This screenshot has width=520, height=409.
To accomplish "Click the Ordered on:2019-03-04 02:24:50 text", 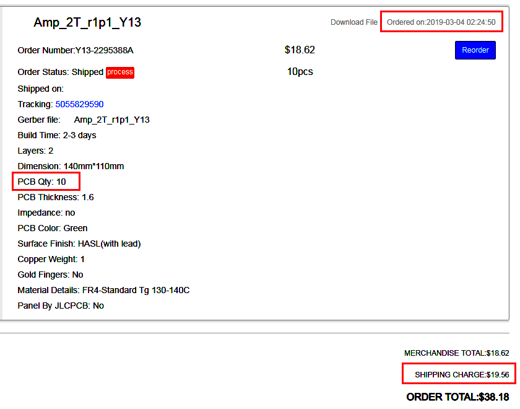I will [x=441, y=22].
